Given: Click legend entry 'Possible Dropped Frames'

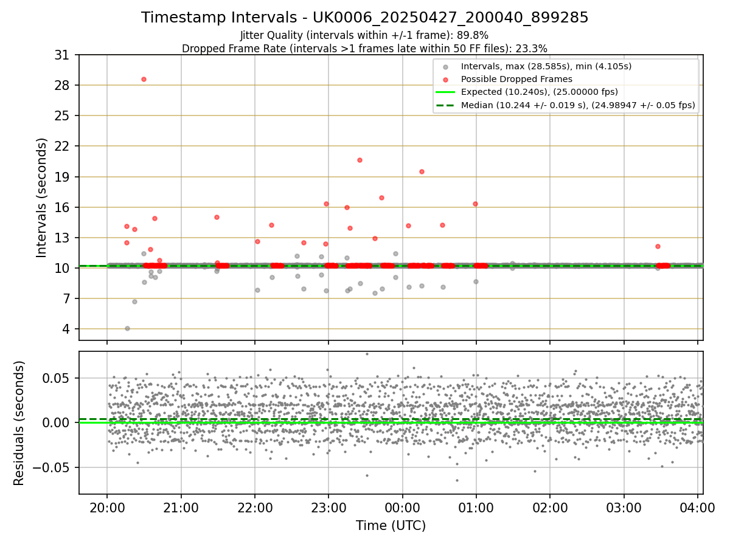Looking at the screenshot, I should (516, 79).
